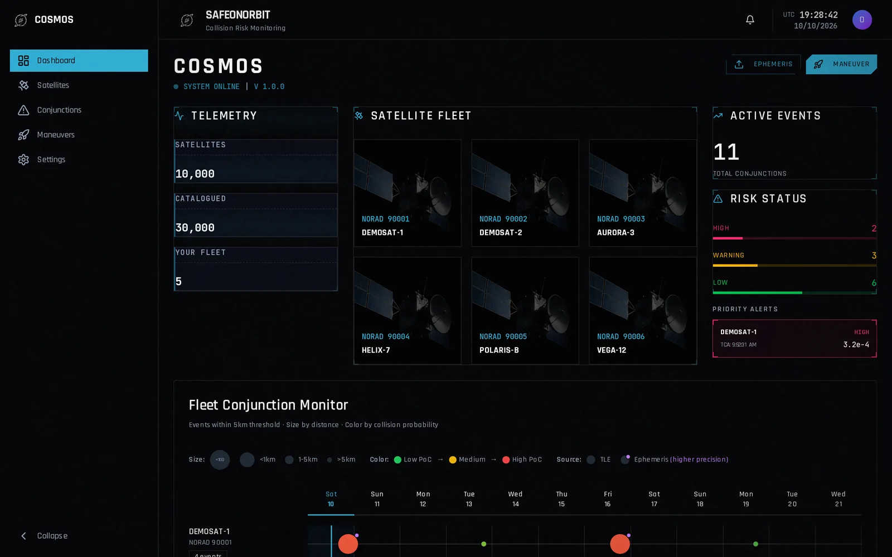Click the Low PoC green legend dot
The width and height of the screenshot is (892, 557).
[x=397, y=460]
